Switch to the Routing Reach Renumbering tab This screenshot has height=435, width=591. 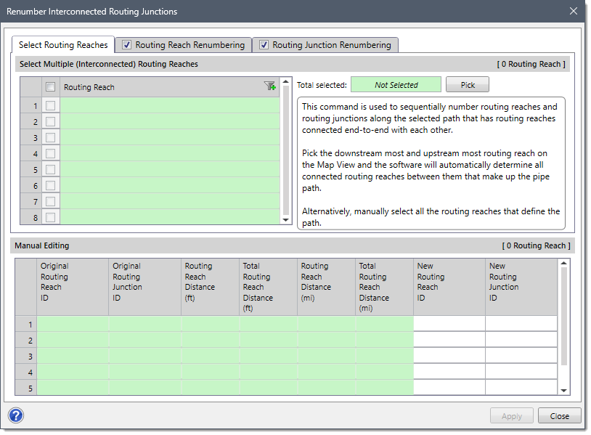pos(189,44)
